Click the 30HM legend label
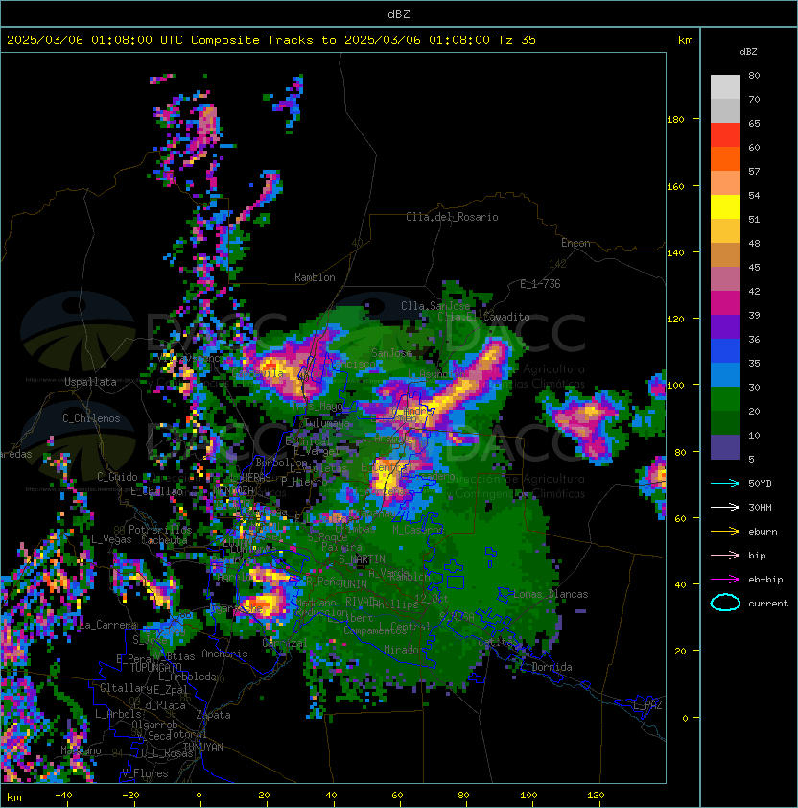This screenshot has width=798, height=808. click(x=760, y=507)
